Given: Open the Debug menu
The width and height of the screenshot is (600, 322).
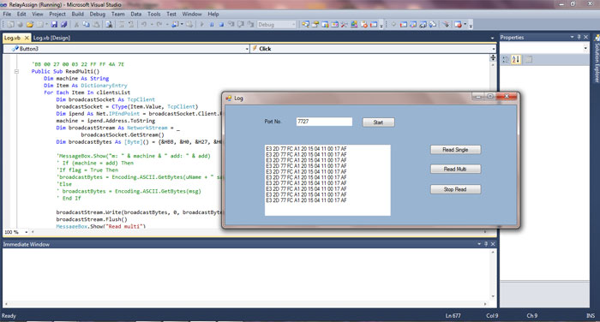Looking at the screenshot, I should [x=98, y=15].
